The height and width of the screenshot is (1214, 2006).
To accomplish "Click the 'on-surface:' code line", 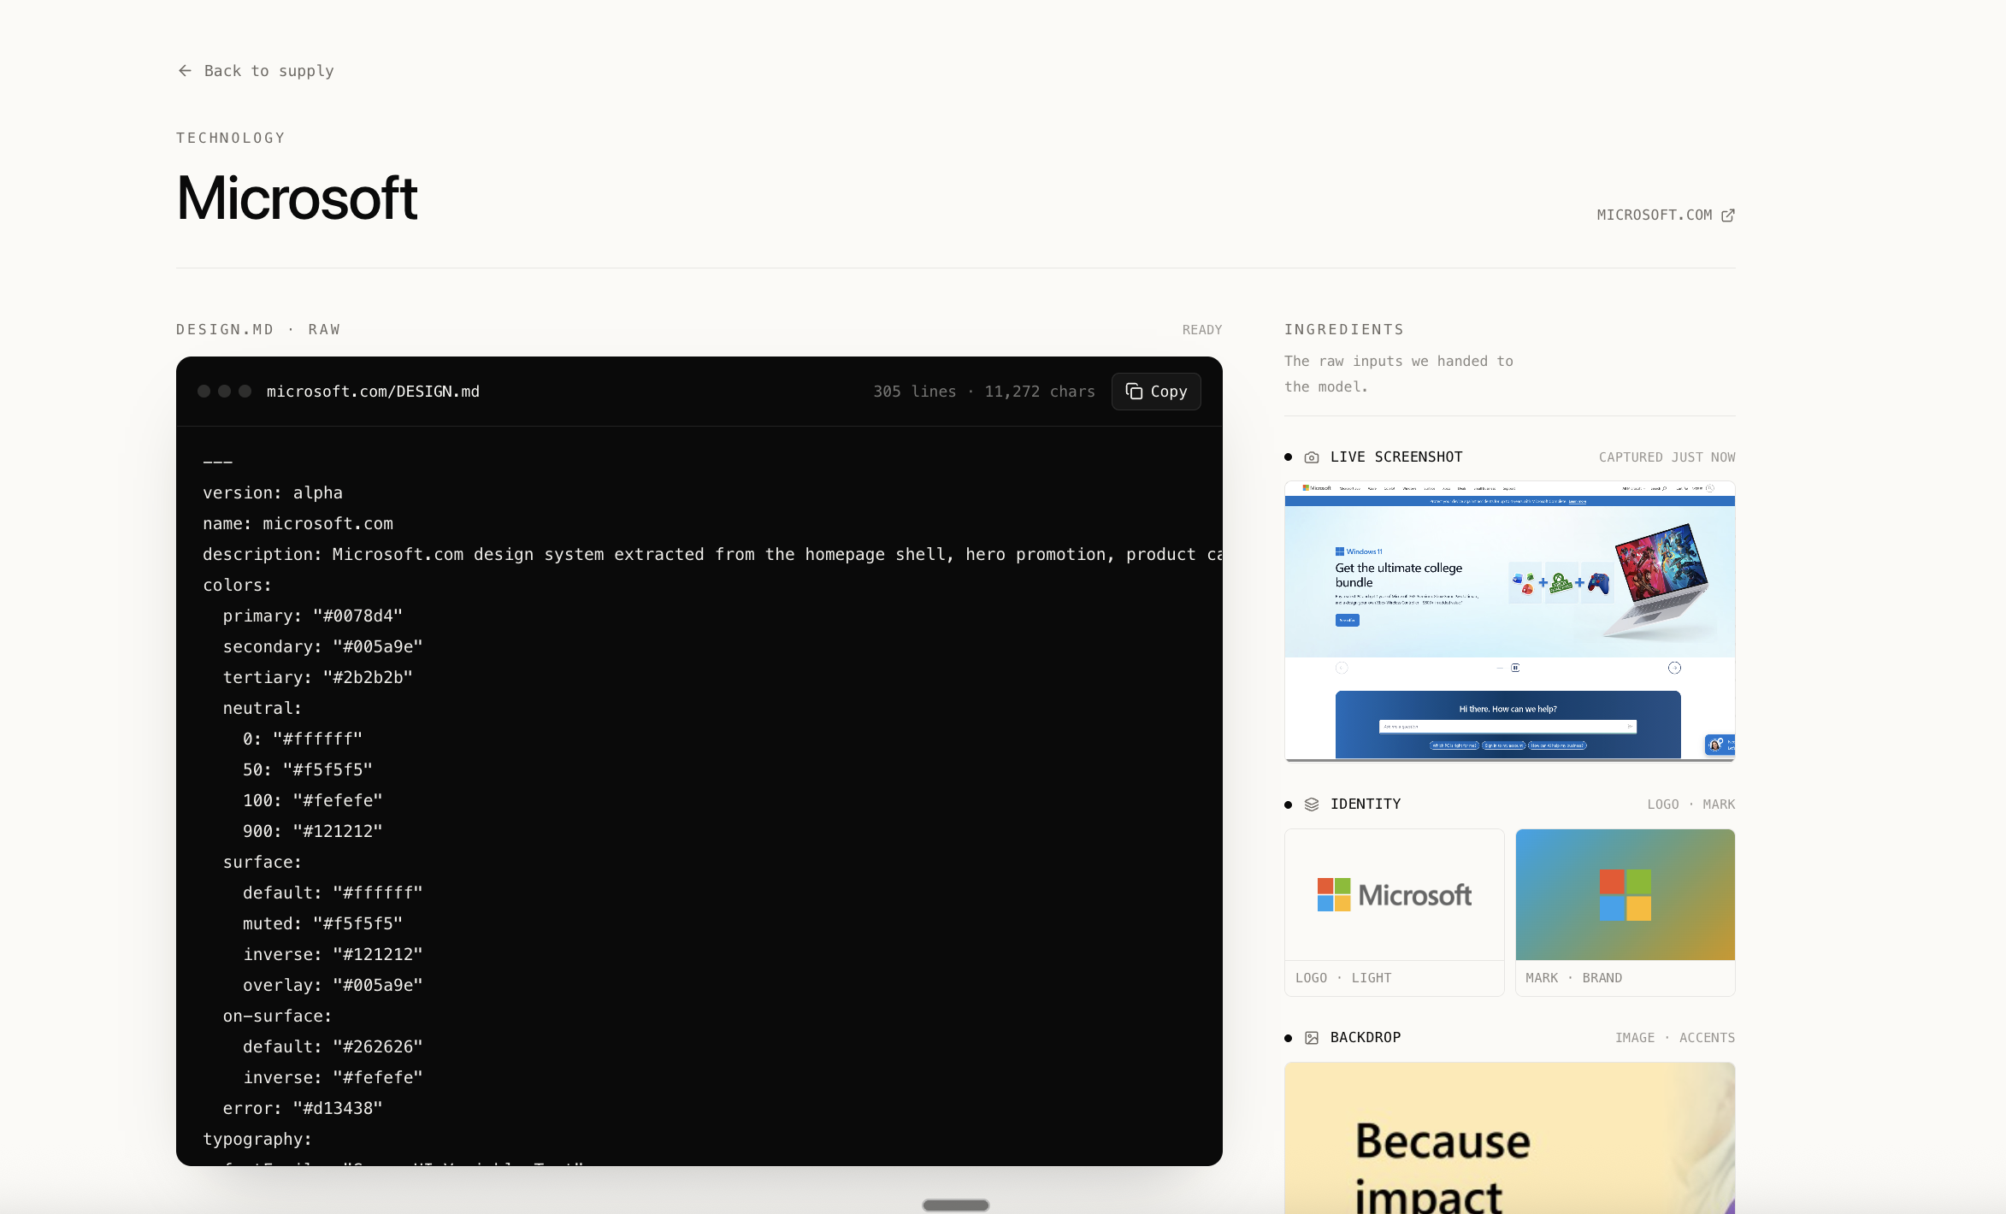I will pos(278,1017).
